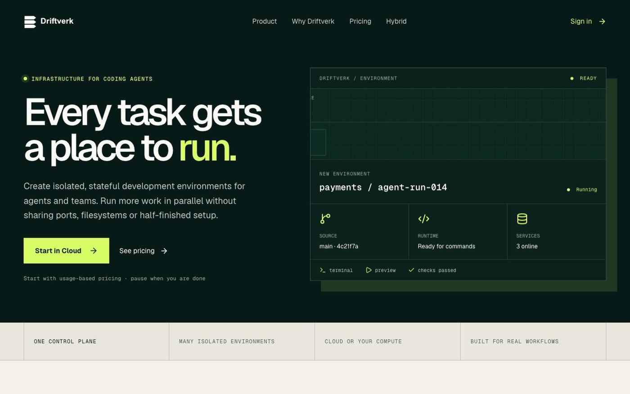This screenshot has width=630, height=394.
Task: Click the READY status dot
Action: 572,78
